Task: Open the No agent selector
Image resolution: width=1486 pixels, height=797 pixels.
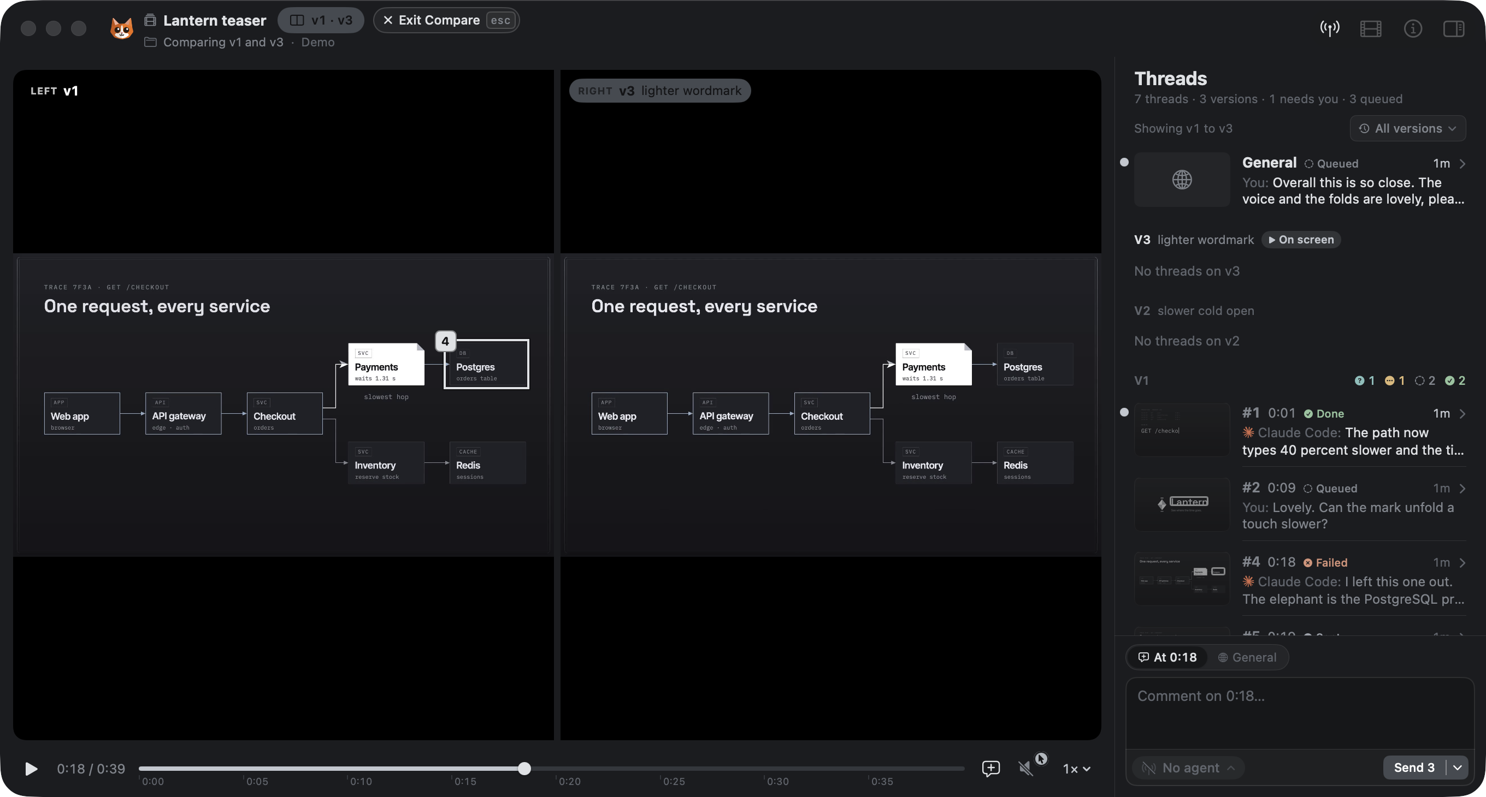Action: (1188, 768)
